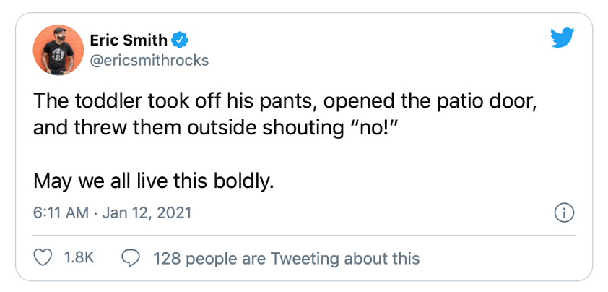
Task: Click the 6:11 AM timestamp
Action: click(x=61, y=214)
